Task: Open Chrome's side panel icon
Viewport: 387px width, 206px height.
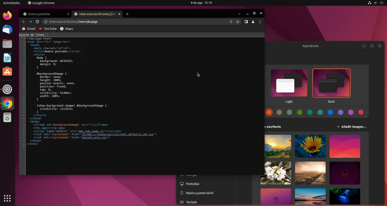Action: (245, 22)
